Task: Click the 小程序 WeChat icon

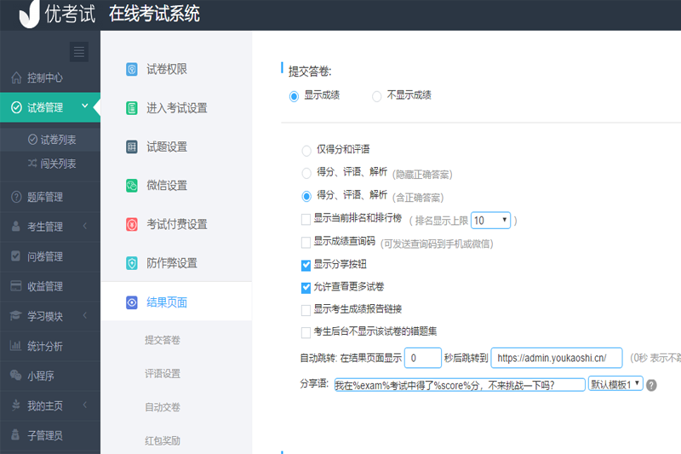Action: click(15, 376)
